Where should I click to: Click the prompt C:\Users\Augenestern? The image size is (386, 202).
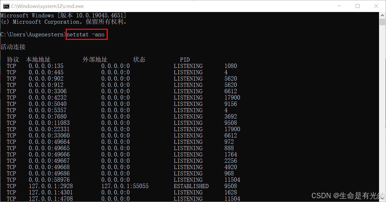click(32, 34)
